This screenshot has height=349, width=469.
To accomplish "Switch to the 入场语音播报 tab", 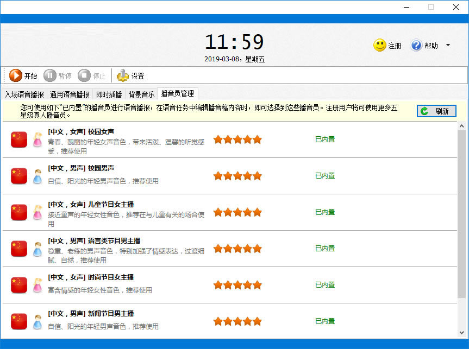I will tap(24, 94).
